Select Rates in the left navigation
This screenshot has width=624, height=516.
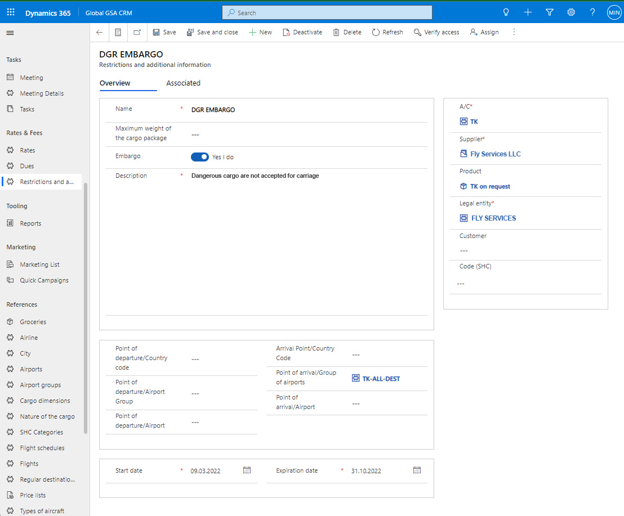[x=27, y=150]
